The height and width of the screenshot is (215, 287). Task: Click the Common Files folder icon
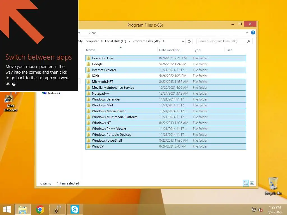[88, 58]
